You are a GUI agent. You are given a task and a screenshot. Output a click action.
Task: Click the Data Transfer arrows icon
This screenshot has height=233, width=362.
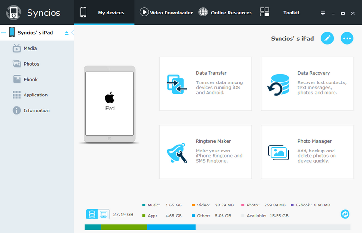177,84
